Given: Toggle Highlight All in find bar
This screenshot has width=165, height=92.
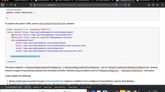Looking at the screenshot, I should point(37,87).
